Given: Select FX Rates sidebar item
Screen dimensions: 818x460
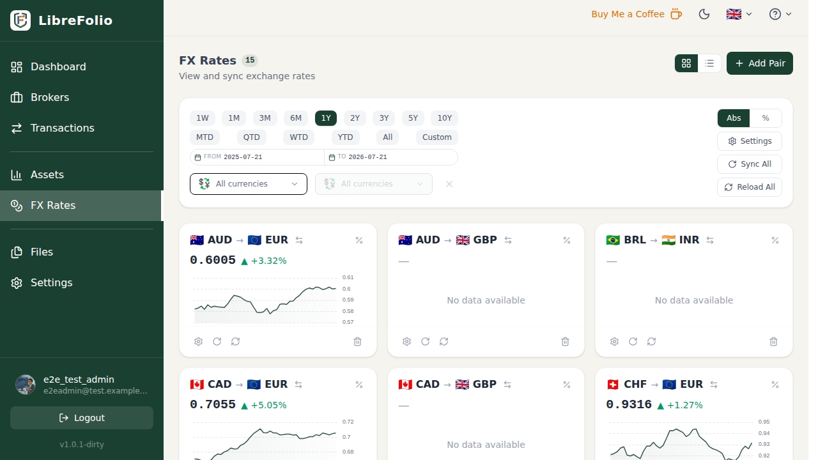Looking at the screenshot, I should click(x=82, y=205).
